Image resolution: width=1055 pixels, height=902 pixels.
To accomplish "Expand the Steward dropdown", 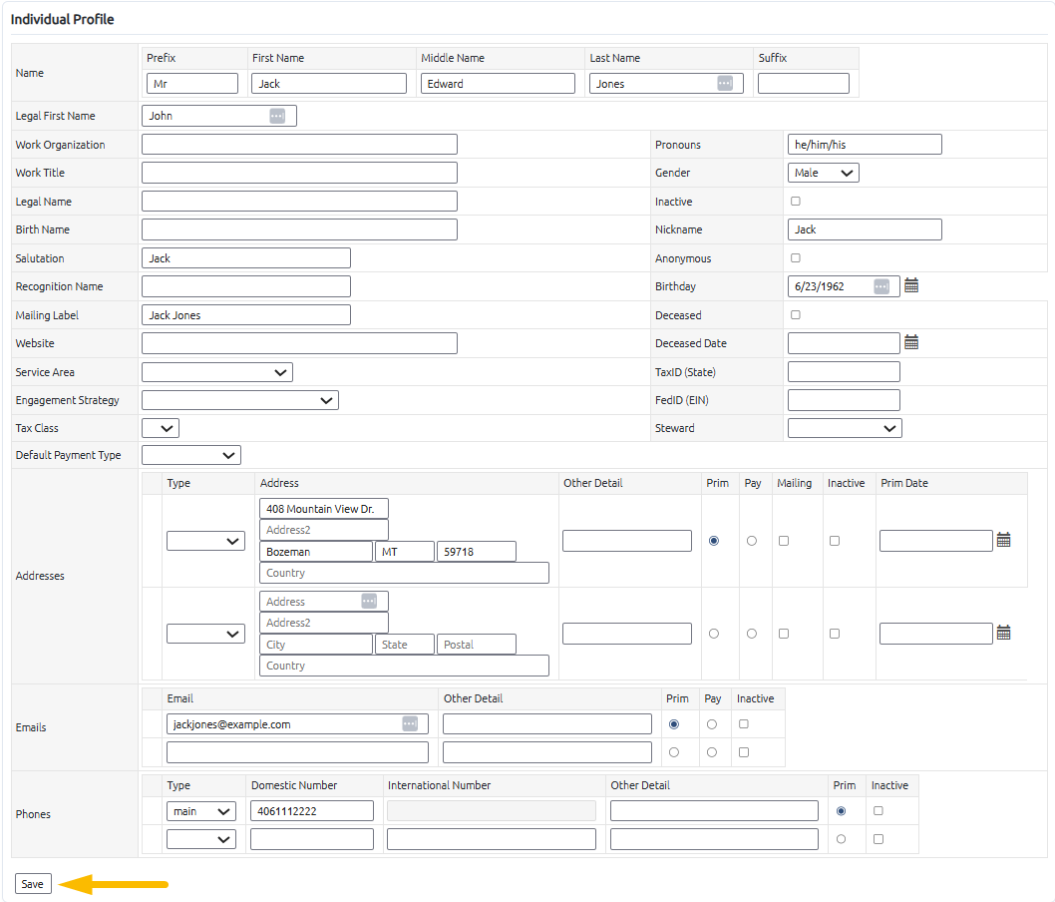I will [845, 428].
